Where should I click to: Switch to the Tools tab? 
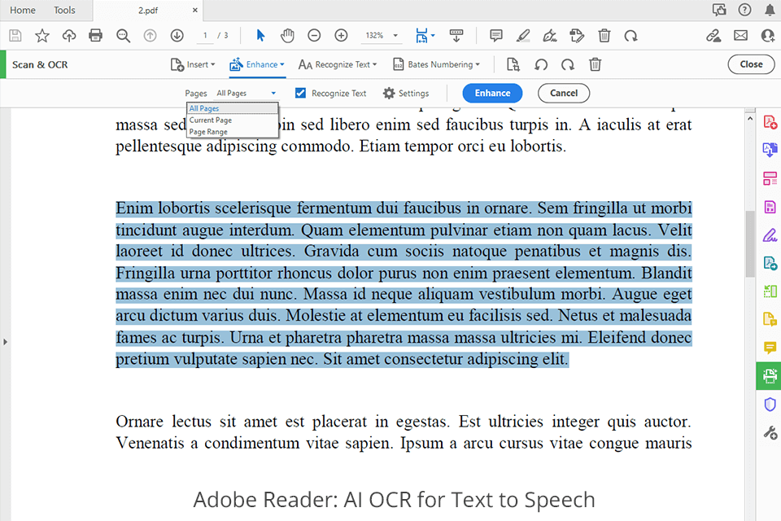64,10
